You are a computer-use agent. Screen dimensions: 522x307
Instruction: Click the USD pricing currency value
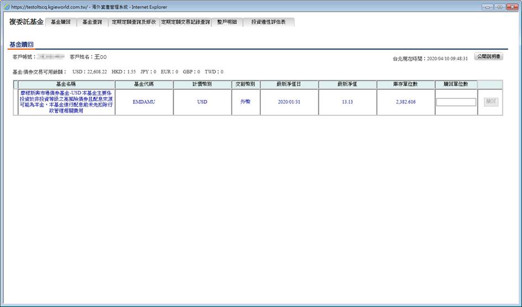[202, 102]
